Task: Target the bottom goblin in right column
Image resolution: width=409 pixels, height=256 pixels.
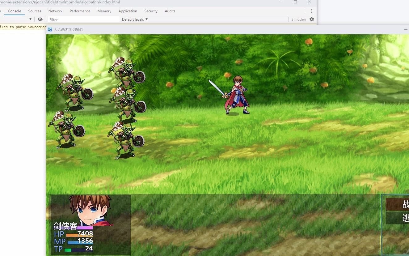Action: click(x=126, y=140)
